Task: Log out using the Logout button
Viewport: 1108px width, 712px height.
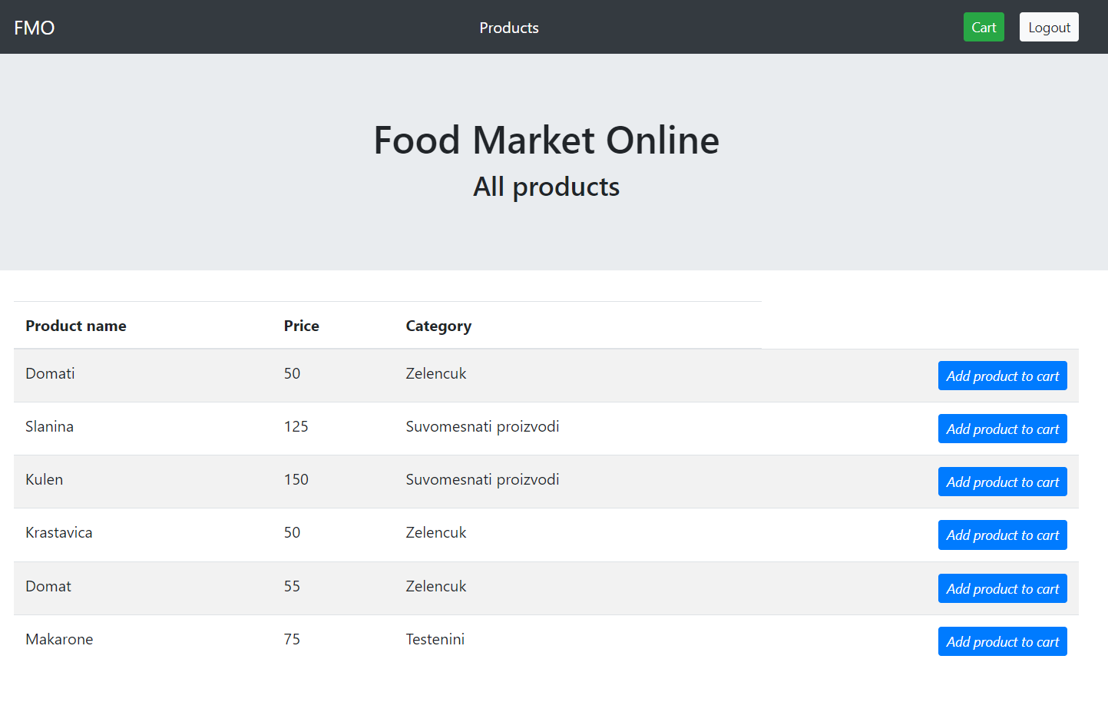Action: (x=1048, y=28)
